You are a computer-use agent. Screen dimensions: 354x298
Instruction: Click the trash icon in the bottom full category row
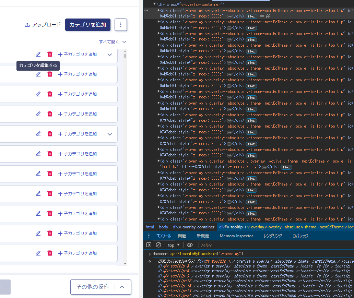pyautogui.click(x=50, y=253)
